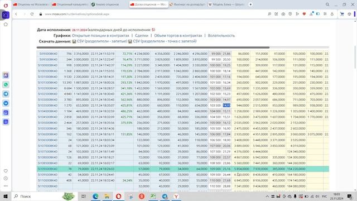Open the sidebar three-dots settings
357x201 pixels.
tap(6, 186)
